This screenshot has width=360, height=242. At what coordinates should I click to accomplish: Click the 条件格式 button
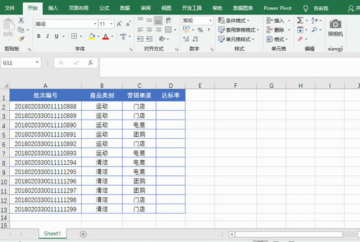[234, 20]
